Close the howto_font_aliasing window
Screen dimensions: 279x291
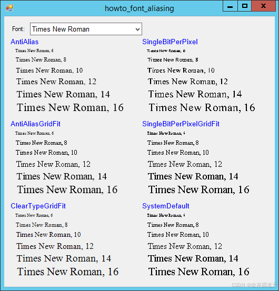[x=263, y=6]
